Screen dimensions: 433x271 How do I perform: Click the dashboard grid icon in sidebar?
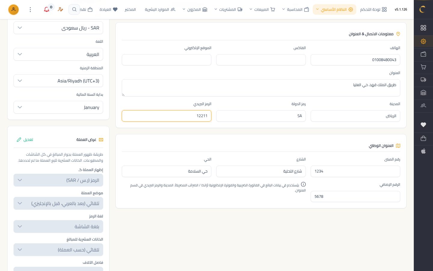coord(423,28)
